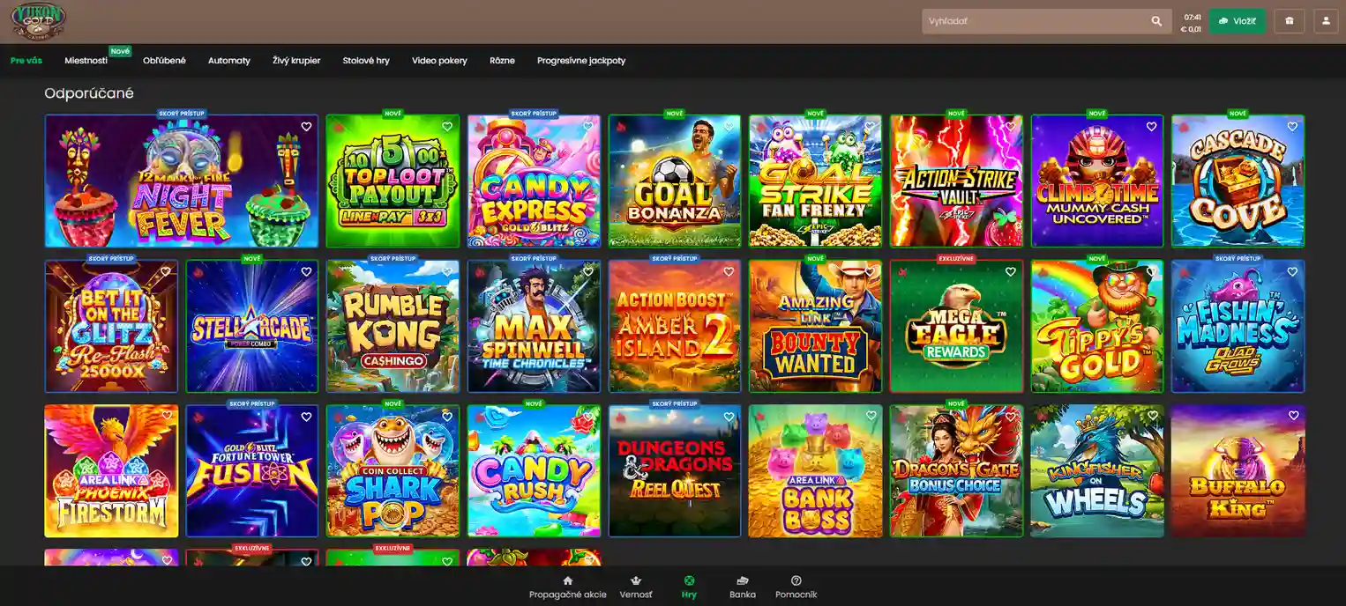Toggle heart on Action Strike Vault
The image size is (1346, 606).
point(1011,127)
